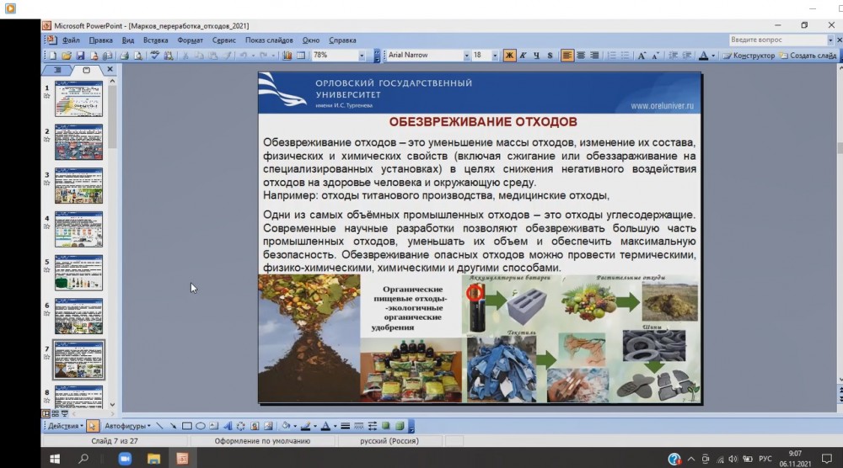Image resolution: width=843 pixels, height=468 pixels.
Task: Click the Save icon in the toolbar
Action: point(79,56)
